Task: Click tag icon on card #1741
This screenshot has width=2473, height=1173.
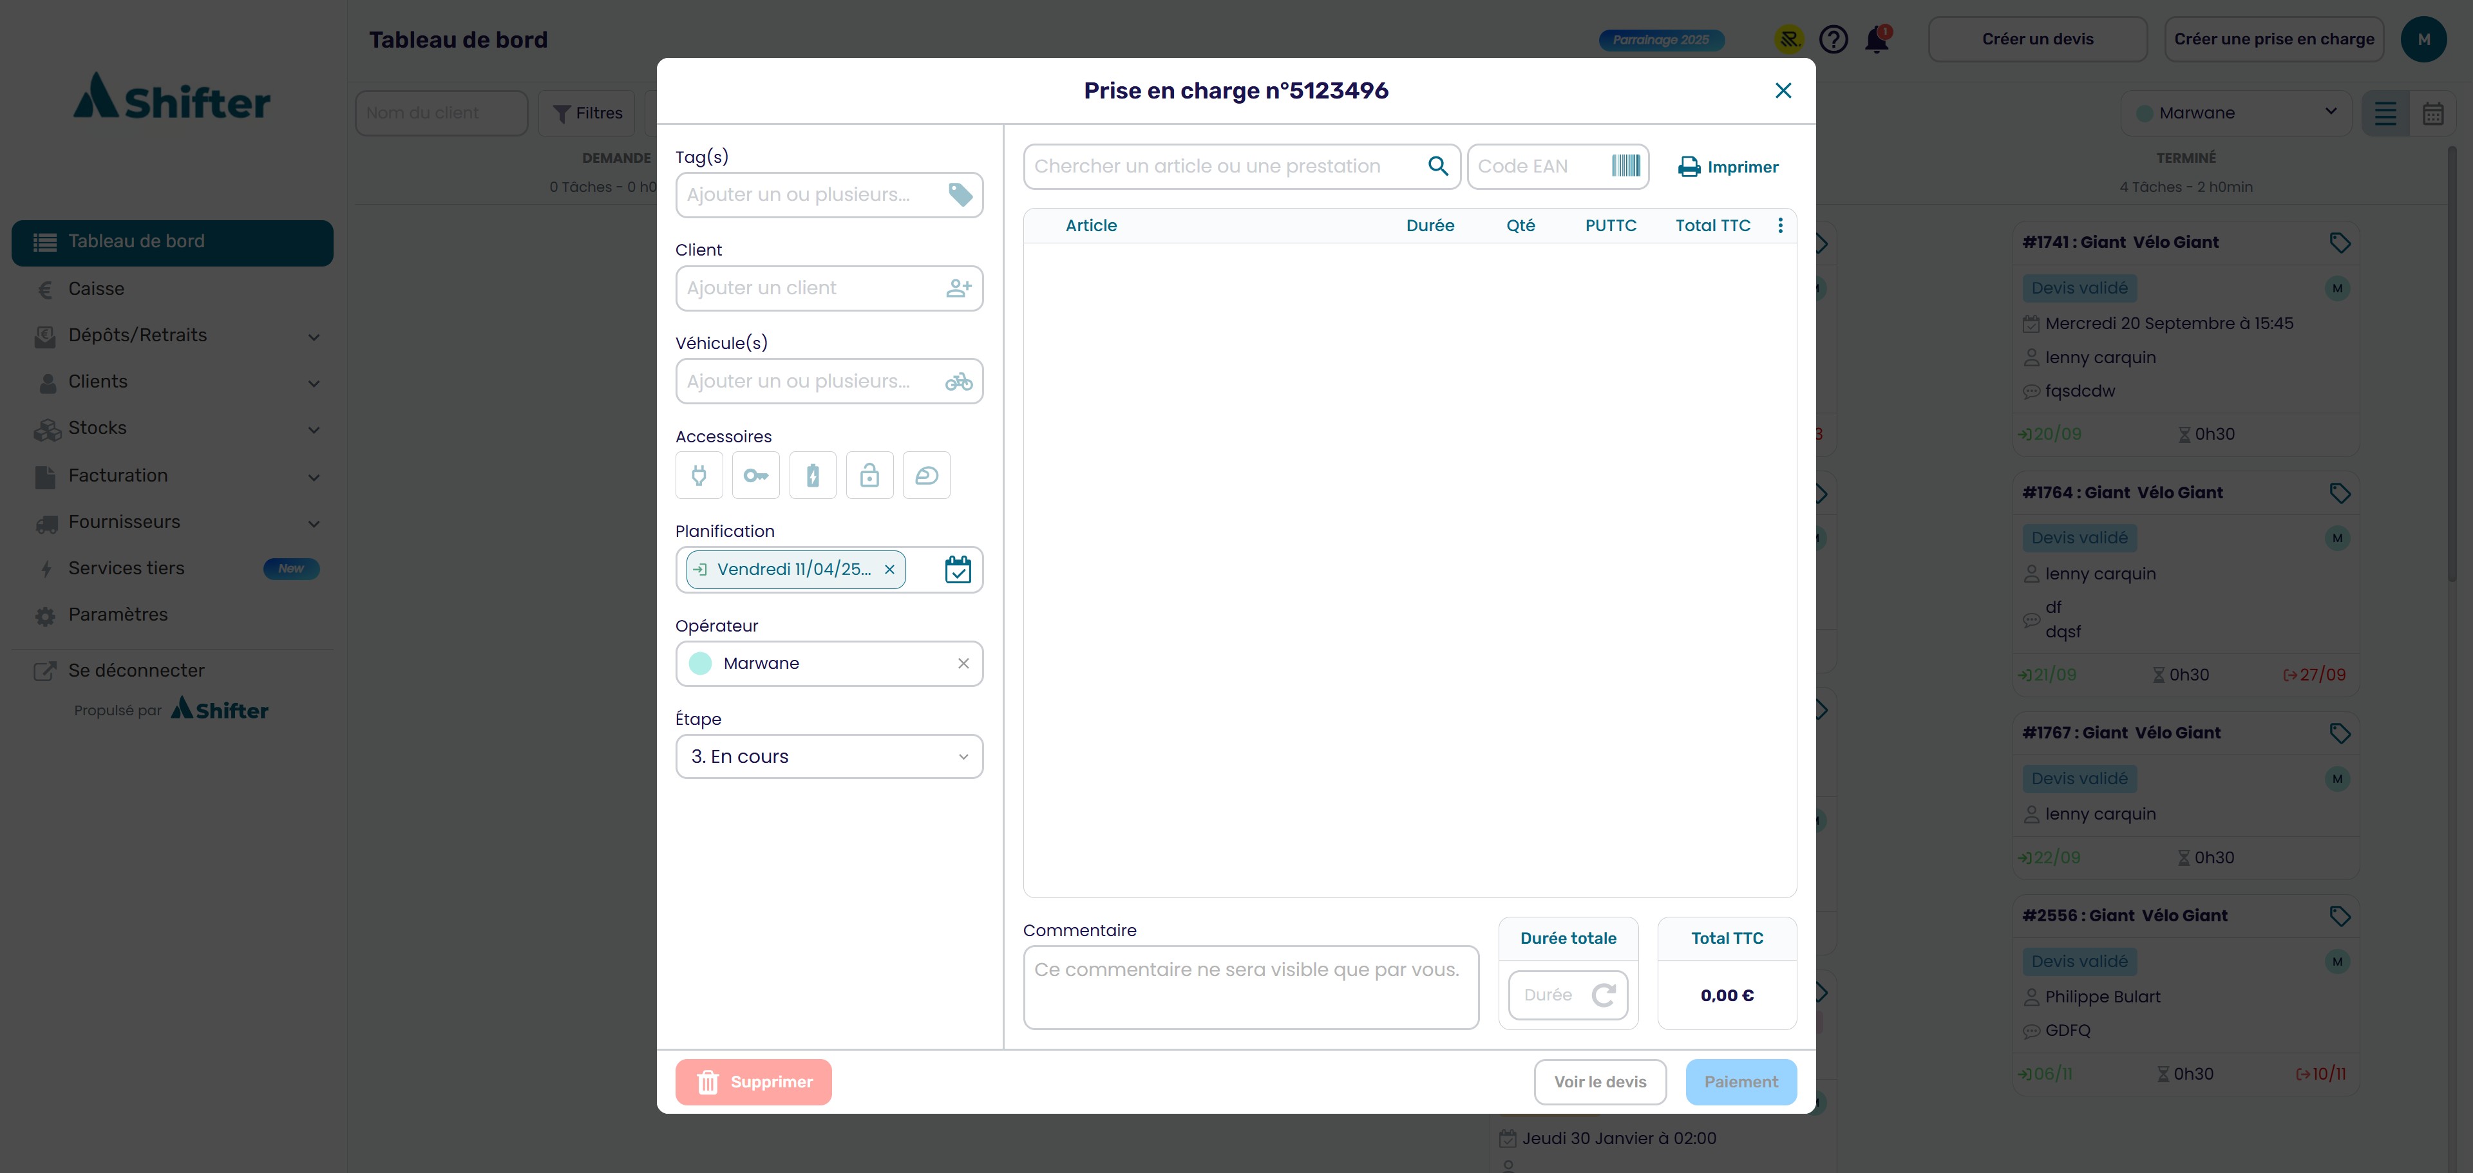Action: click(x=2340, y=243)
